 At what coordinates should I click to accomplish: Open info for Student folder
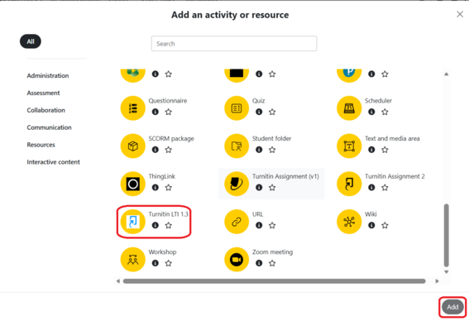coord(259,150)
